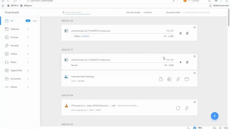
Task: Click the Halloween Black Death.jpg filename
Action: (x=82, y=76)
